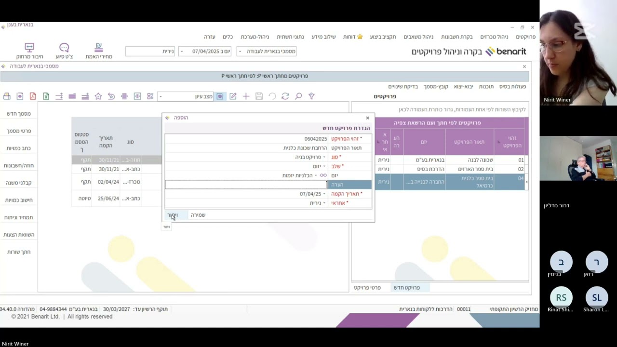The width and height of the screenshot is (617, 347).
Task: Click the magnifier search toolbar icon
Action: [x=298, y=96]
